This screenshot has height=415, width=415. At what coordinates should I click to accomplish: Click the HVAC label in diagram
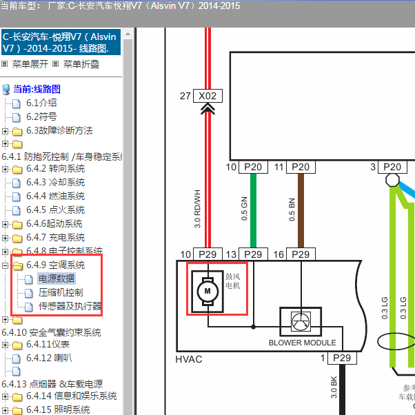coord(189,359)
